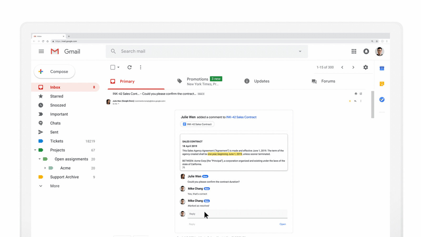Switch to the Updates tab
The width and height of the screenshot is (421, 237).
pyautogui.click(x=262, y=81)
